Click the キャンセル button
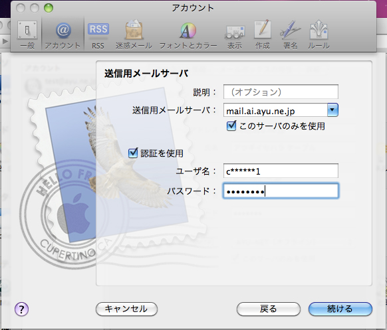Viewport: 387px width, 330px height. pyautogui.click(x=126, y=309)
